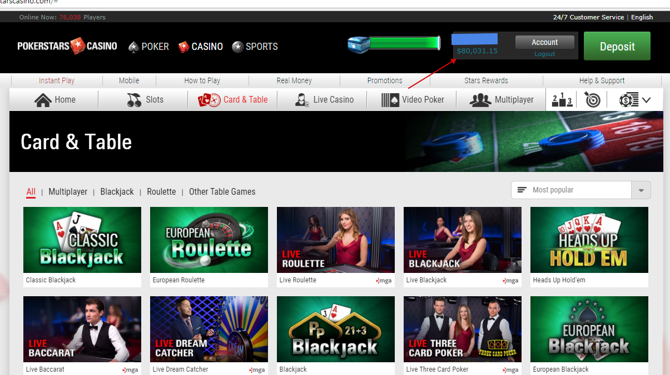
Task: Click the chips cashier icon
Action: [x=629, y=100]
